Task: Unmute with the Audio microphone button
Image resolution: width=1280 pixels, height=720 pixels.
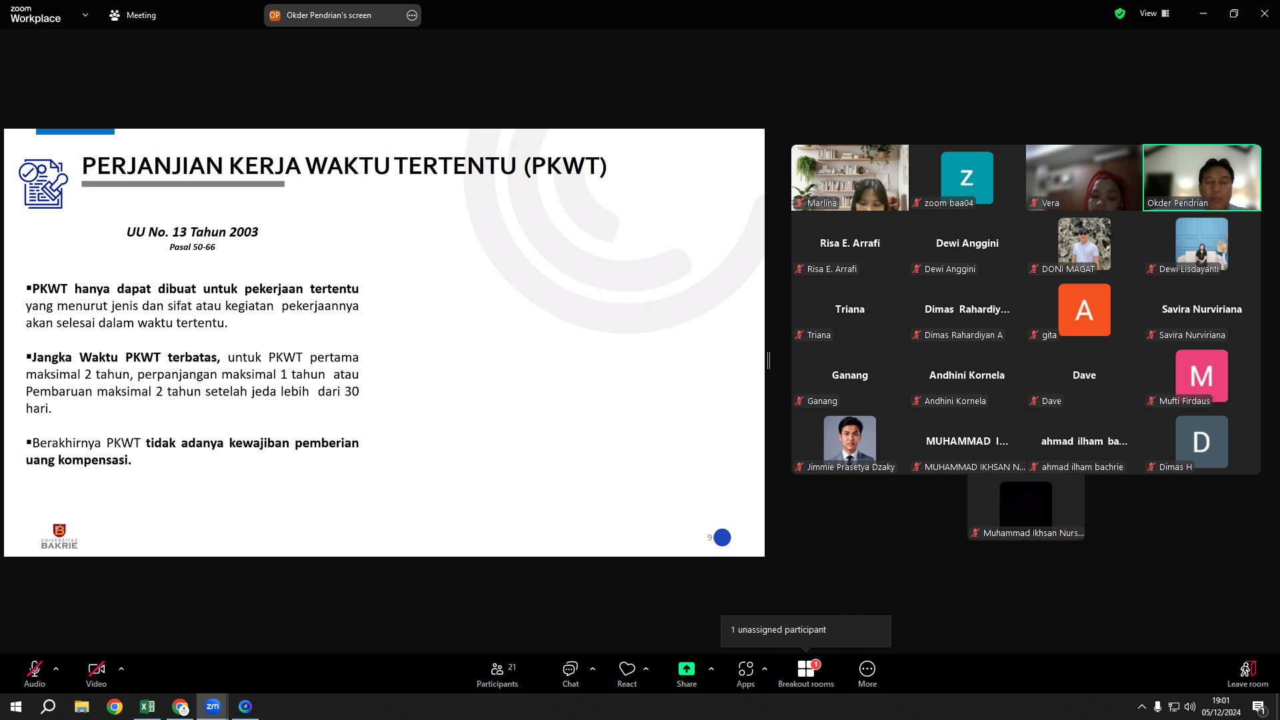Action: pos(35,673)
